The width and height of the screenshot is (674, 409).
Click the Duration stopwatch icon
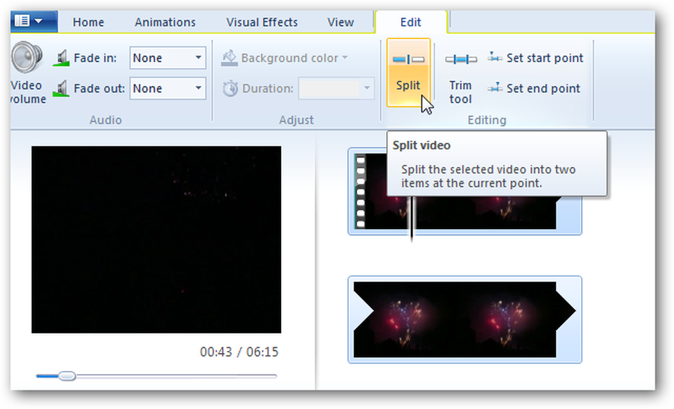coord(231,88)
